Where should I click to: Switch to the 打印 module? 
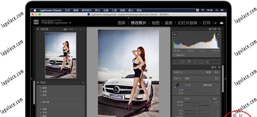pos(206,23)
